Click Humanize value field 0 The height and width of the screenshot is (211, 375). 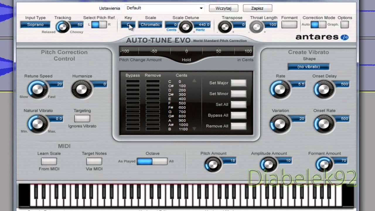[100, 84]
